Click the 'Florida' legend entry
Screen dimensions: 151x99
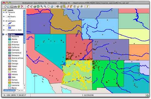(x=15, y=61)
